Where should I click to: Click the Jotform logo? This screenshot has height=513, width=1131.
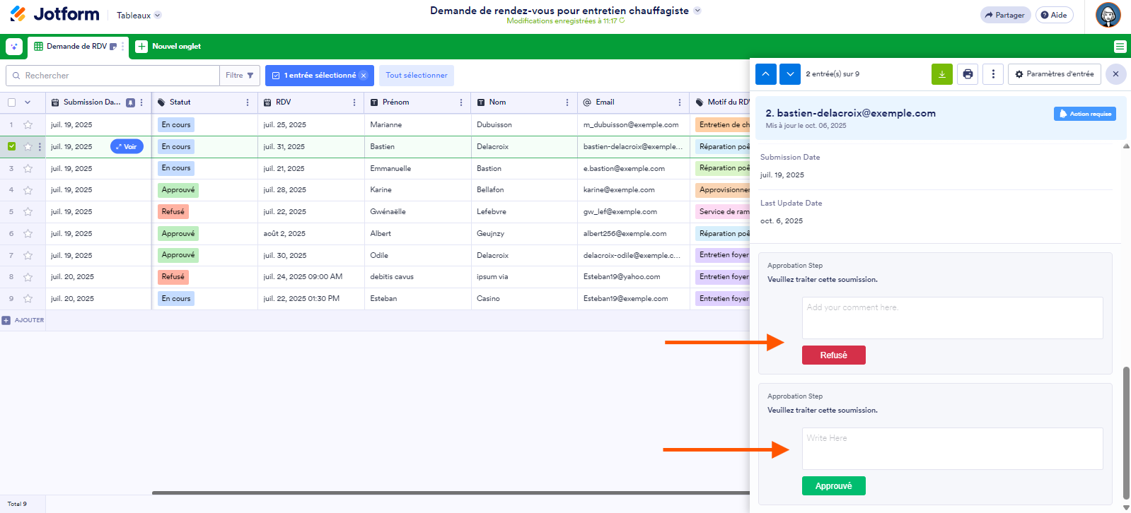[x=54, y=14]
